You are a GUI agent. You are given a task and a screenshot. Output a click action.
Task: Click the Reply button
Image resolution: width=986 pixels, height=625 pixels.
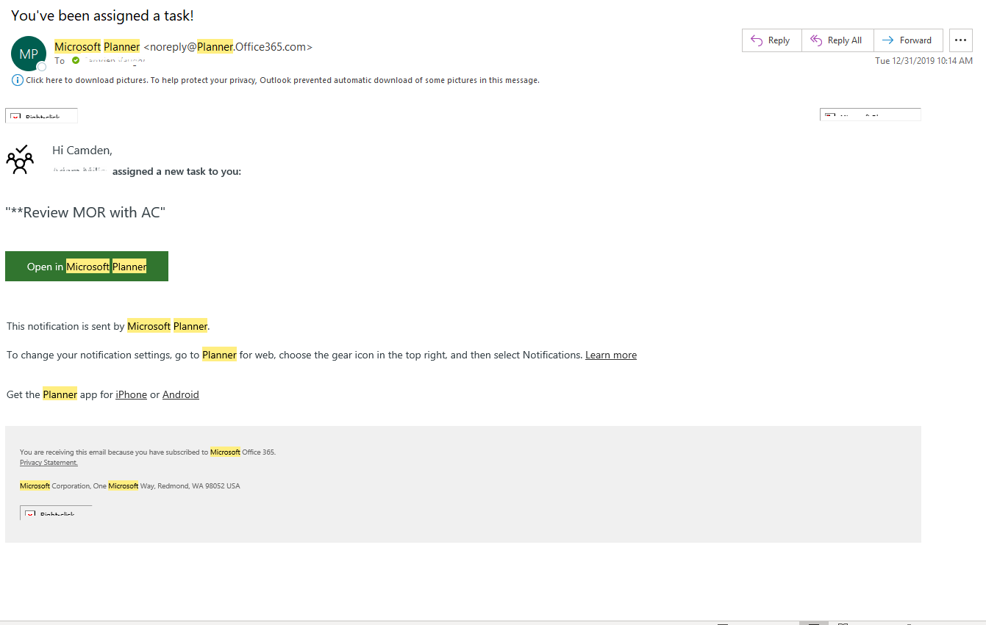(772, 40)
